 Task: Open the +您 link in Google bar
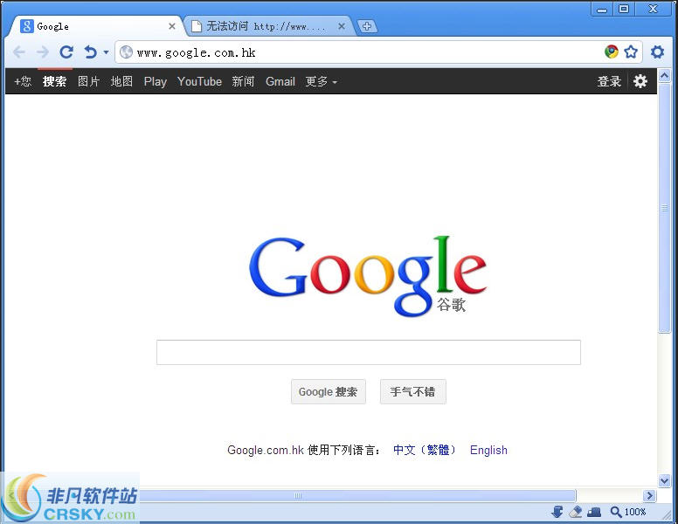[23, 81]
